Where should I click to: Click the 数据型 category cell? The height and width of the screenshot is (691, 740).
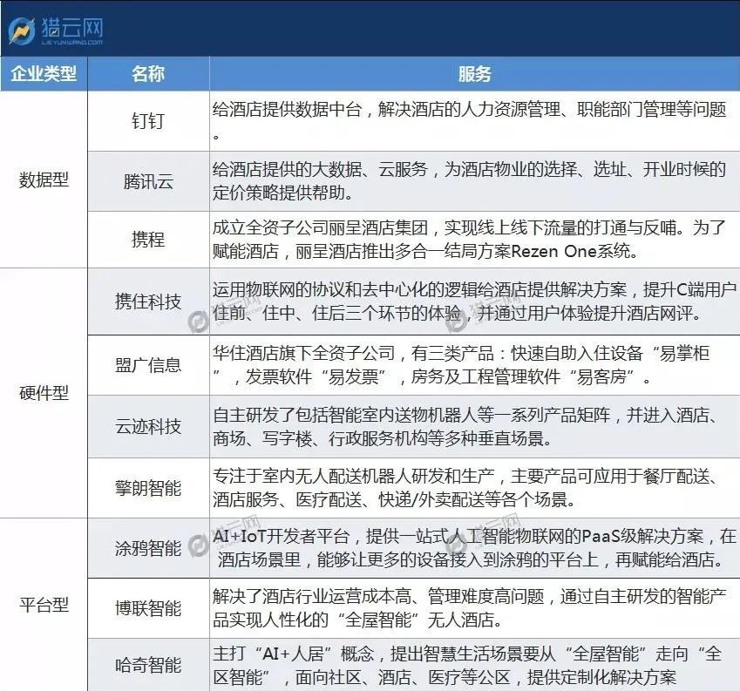(44, 180)
